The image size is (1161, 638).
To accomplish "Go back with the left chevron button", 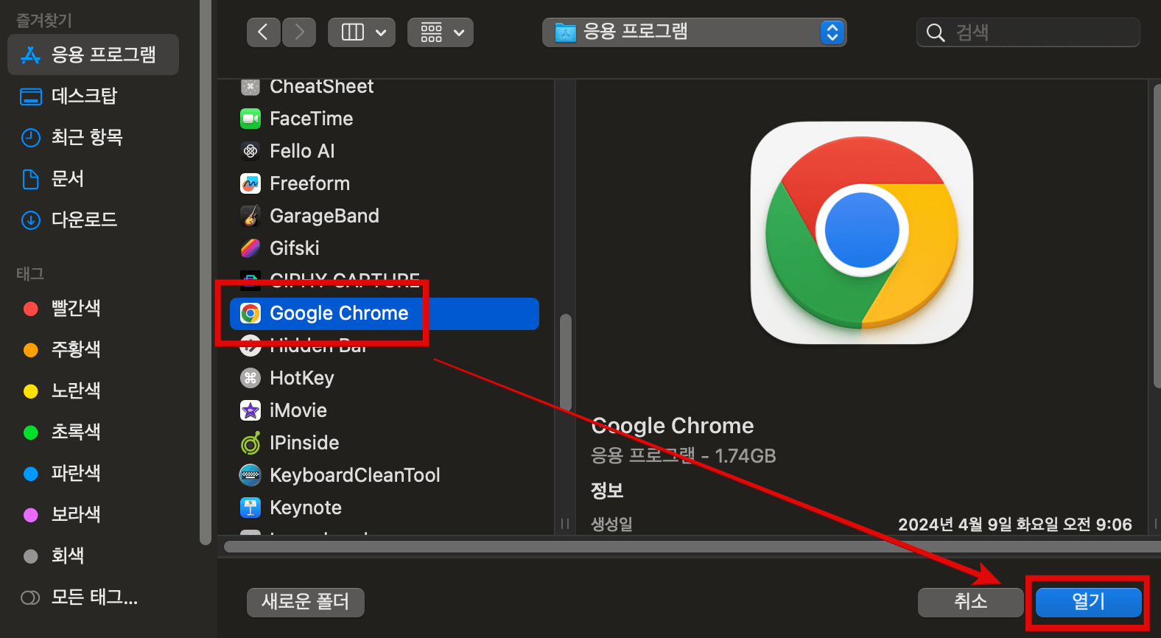I will tap(263, 32).
